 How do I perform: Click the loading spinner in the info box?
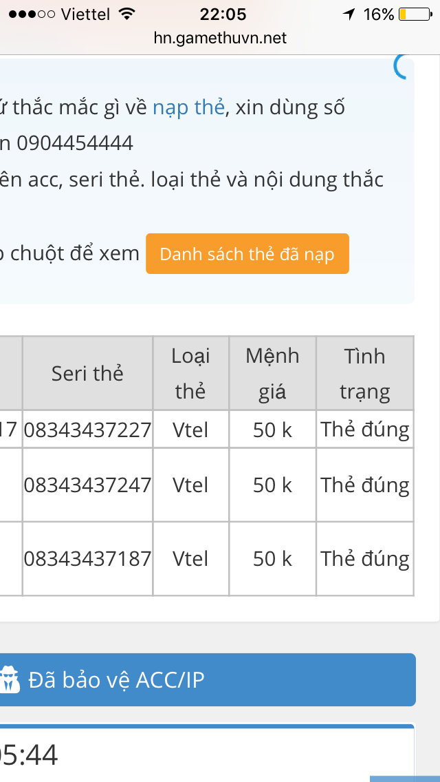coord(402,65)
